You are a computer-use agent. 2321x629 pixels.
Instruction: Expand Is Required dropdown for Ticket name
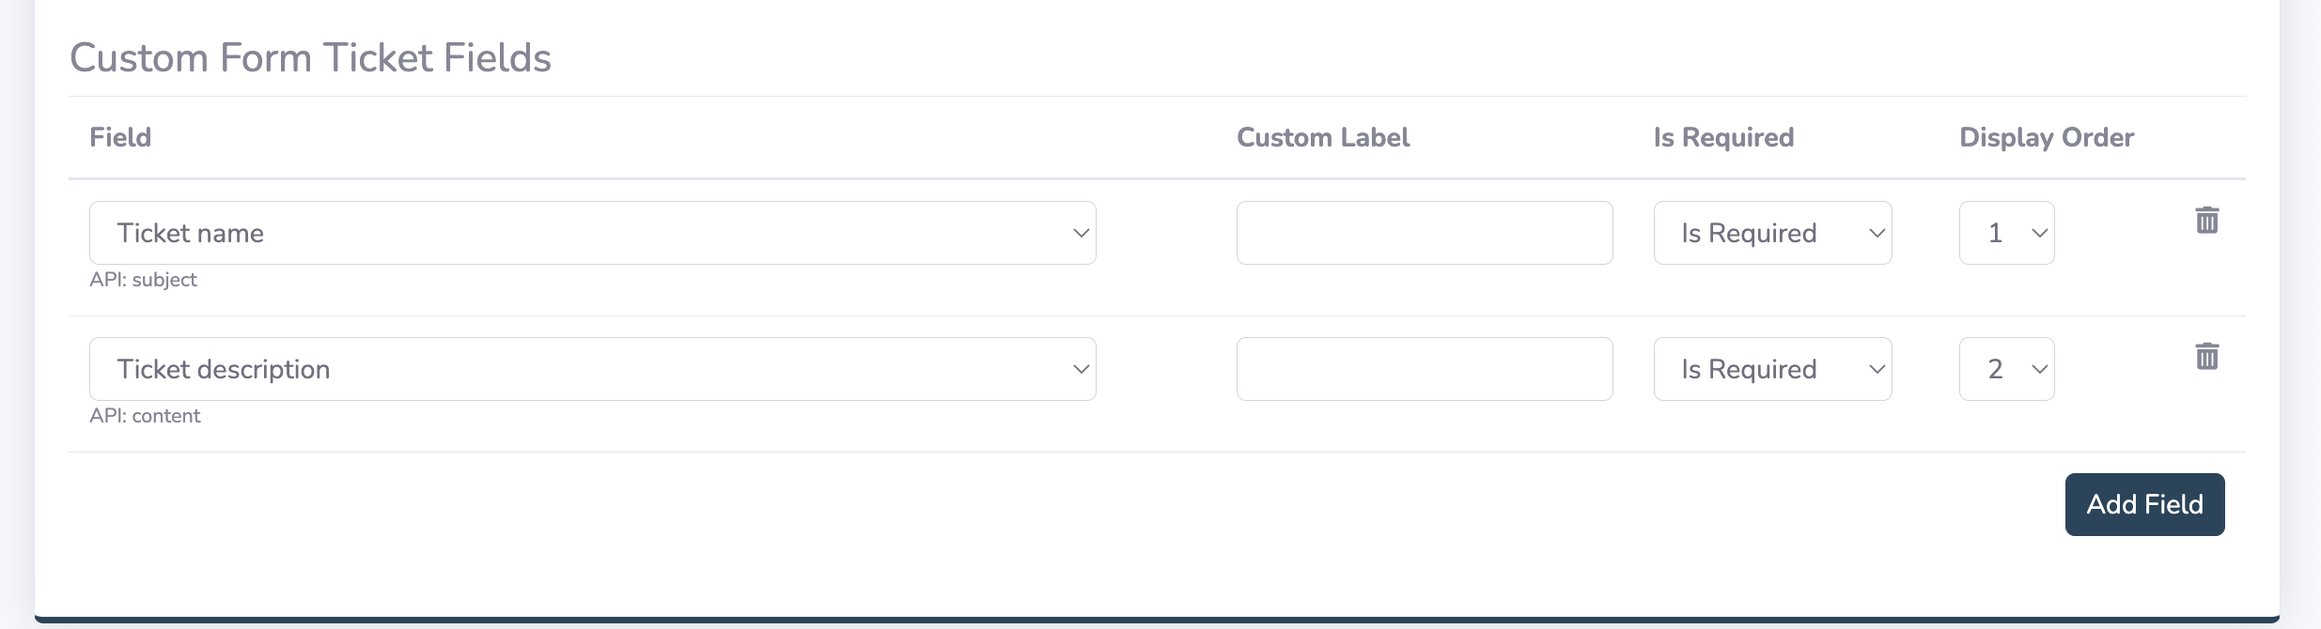tap(1772, 233)
